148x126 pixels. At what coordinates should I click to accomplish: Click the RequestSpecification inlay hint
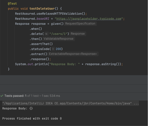(x=80, y=24)
